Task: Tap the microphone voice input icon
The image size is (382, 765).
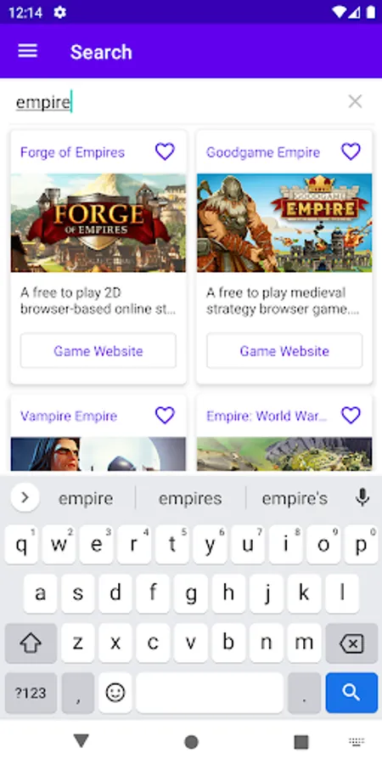Action: click(x=362, y=497)
